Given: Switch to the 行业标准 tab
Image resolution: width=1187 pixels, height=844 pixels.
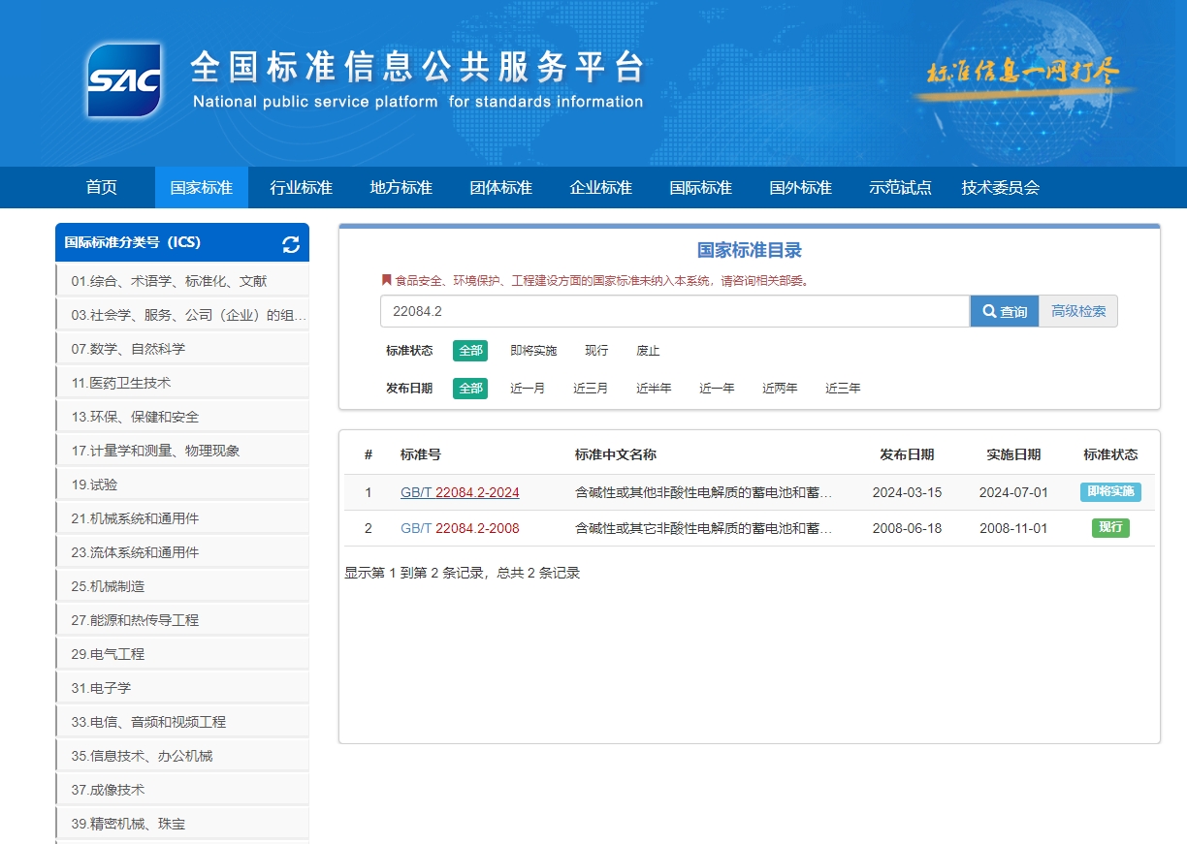Looking at the screenshot, I should point(301,188).
